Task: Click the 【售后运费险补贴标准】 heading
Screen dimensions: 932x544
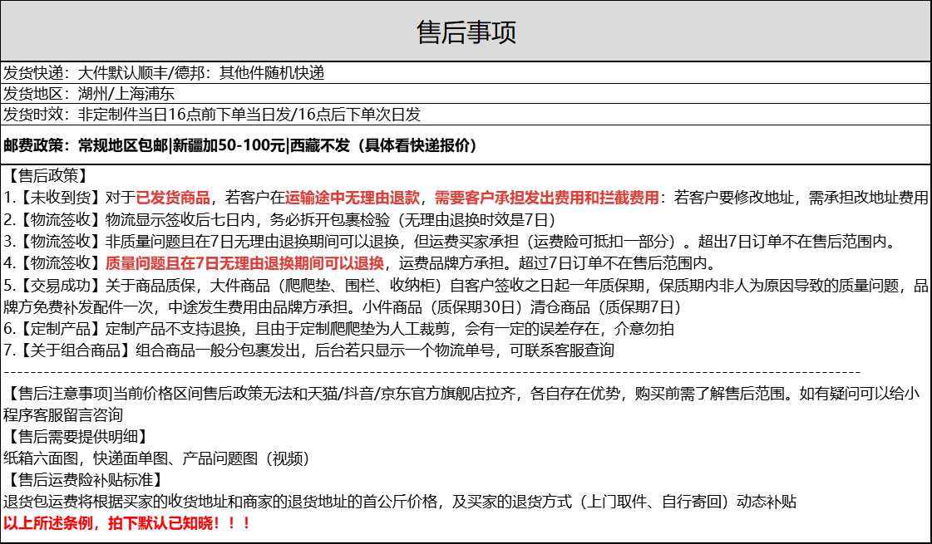Action: tap(84, 480)
